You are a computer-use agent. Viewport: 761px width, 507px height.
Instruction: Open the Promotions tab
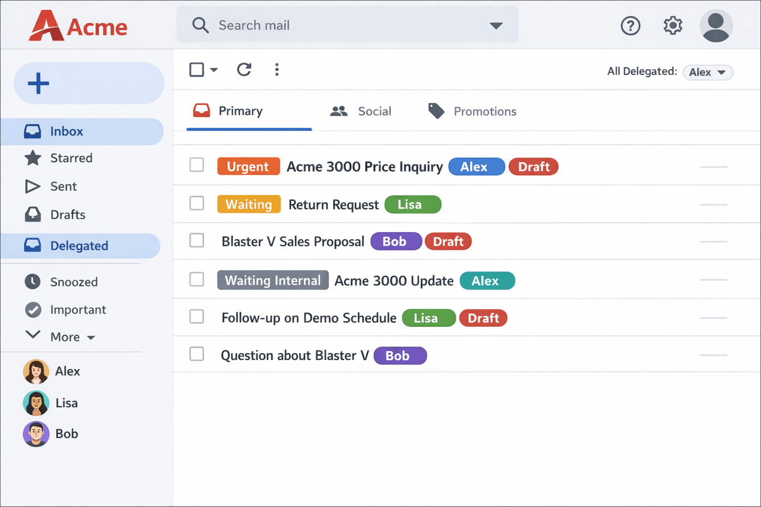[x=471, y=111]
